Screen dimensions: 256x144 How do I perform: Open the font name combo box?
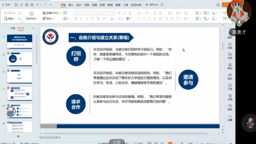[89, 13]
